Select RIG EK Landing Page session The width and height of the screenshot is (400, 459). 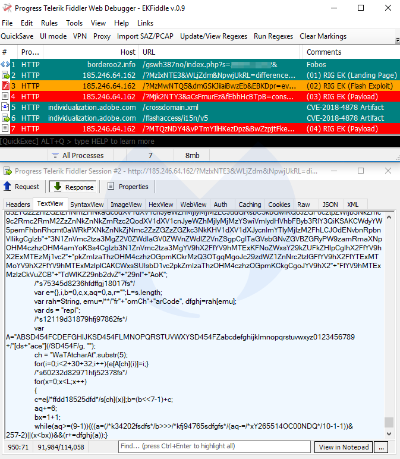[200, 76]
